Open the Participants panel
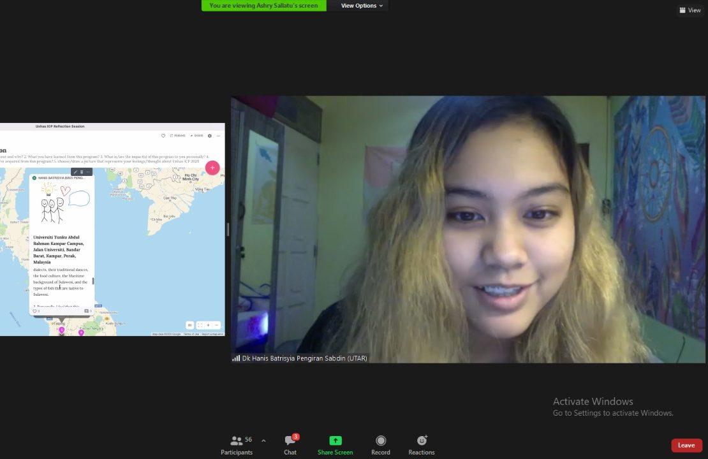Screen dimensions: 708x459 click(237, 444)
